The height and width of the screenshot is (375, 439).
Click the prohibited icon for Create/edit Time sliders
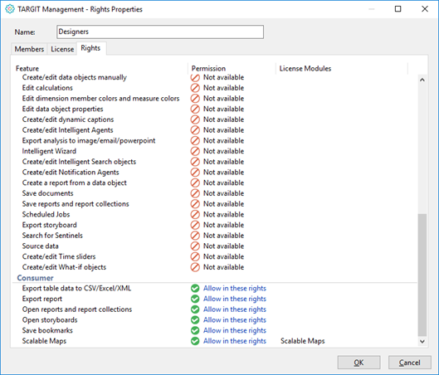tap(195, 256)
